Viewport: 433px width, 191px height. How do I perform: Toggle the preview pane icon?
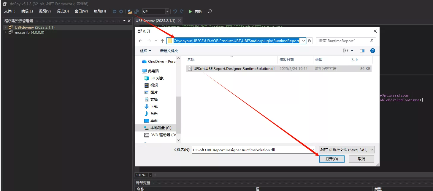[x=362, y=51]
